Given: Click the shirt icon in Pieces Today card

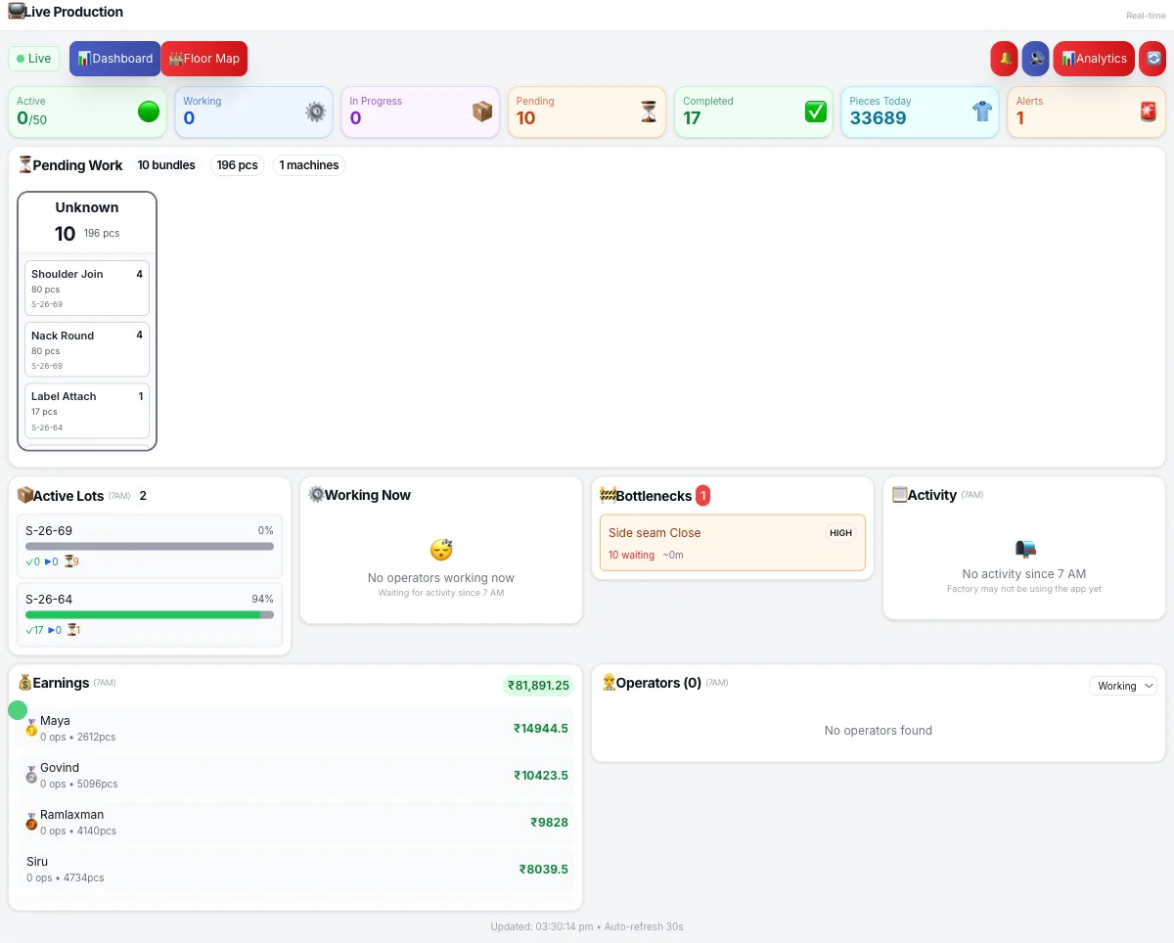Looking at the screenshot, I should click(982, 112).
